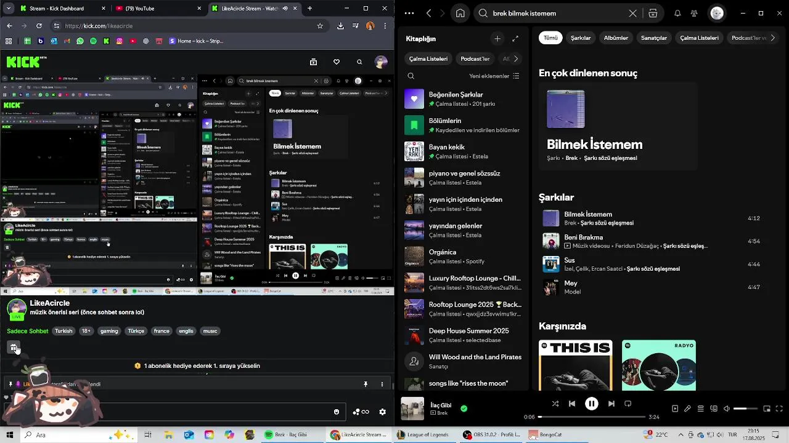The height and width of the screenshot is (443, 789).
Task: Adjust the Spotify volume slider
Action: point(745,409)
